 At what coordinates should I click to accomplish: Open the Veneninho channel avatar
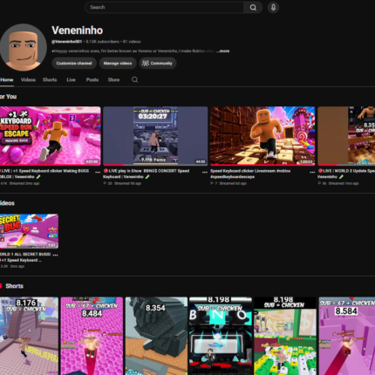[x=23, y=47]
